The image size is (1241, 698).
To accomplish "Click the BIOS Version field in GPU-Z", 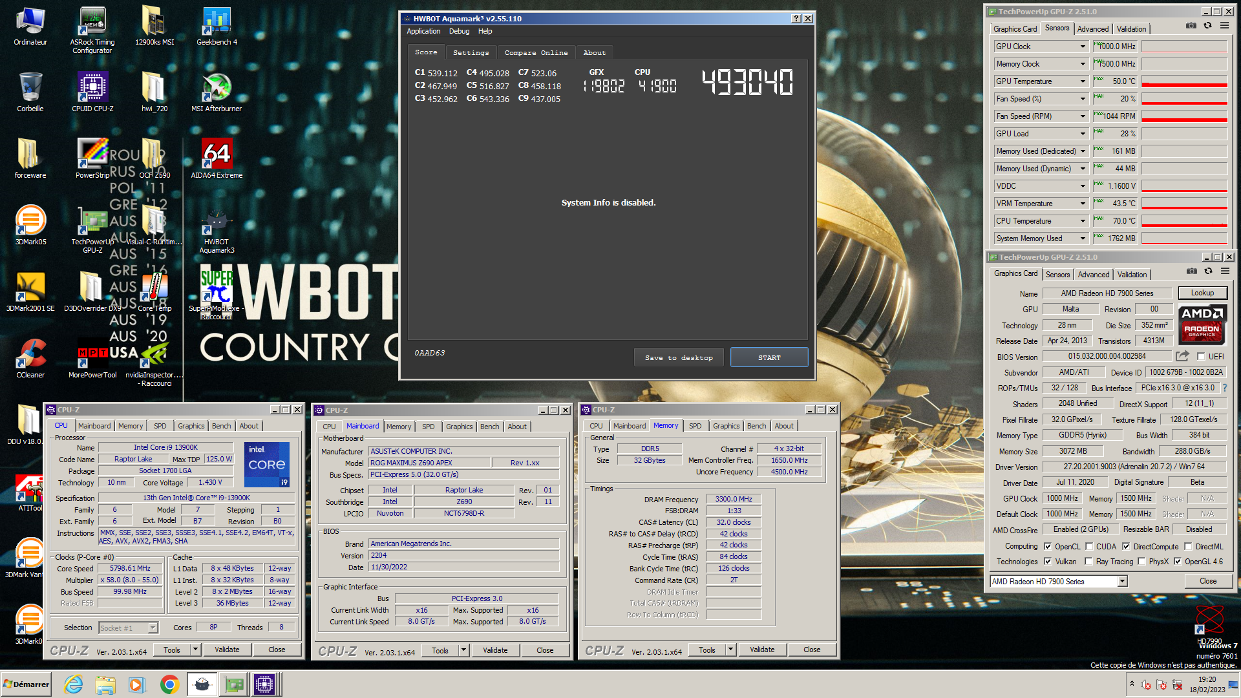I will (x=1107, y=356).
